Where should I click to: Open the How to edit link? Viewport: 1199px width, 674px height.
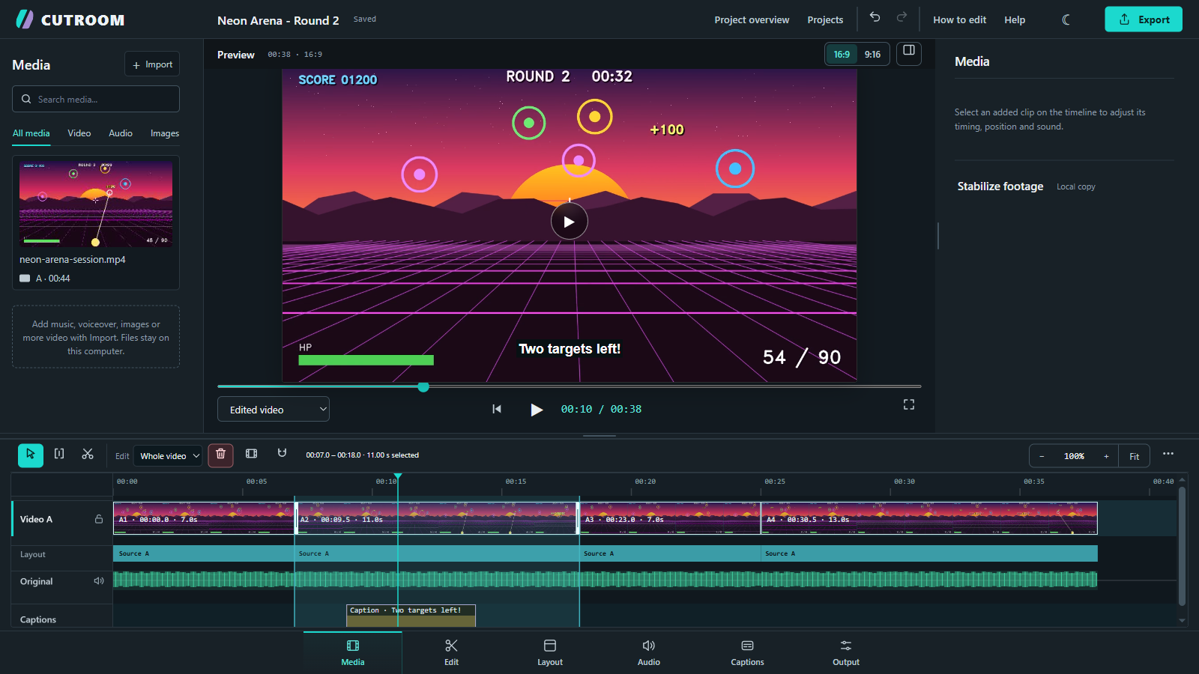pyautogui.click(x=959, y=19)
